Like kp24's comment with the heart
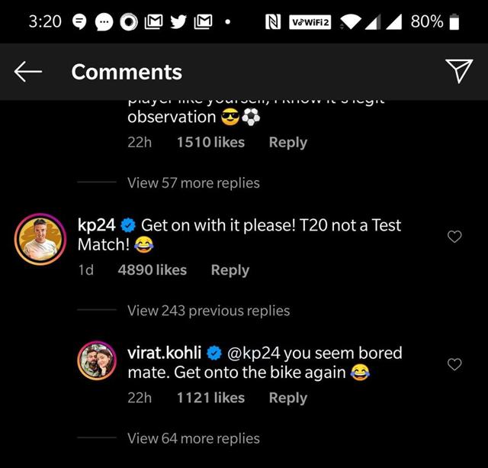 pyautogui.click(x=454, y=237)
